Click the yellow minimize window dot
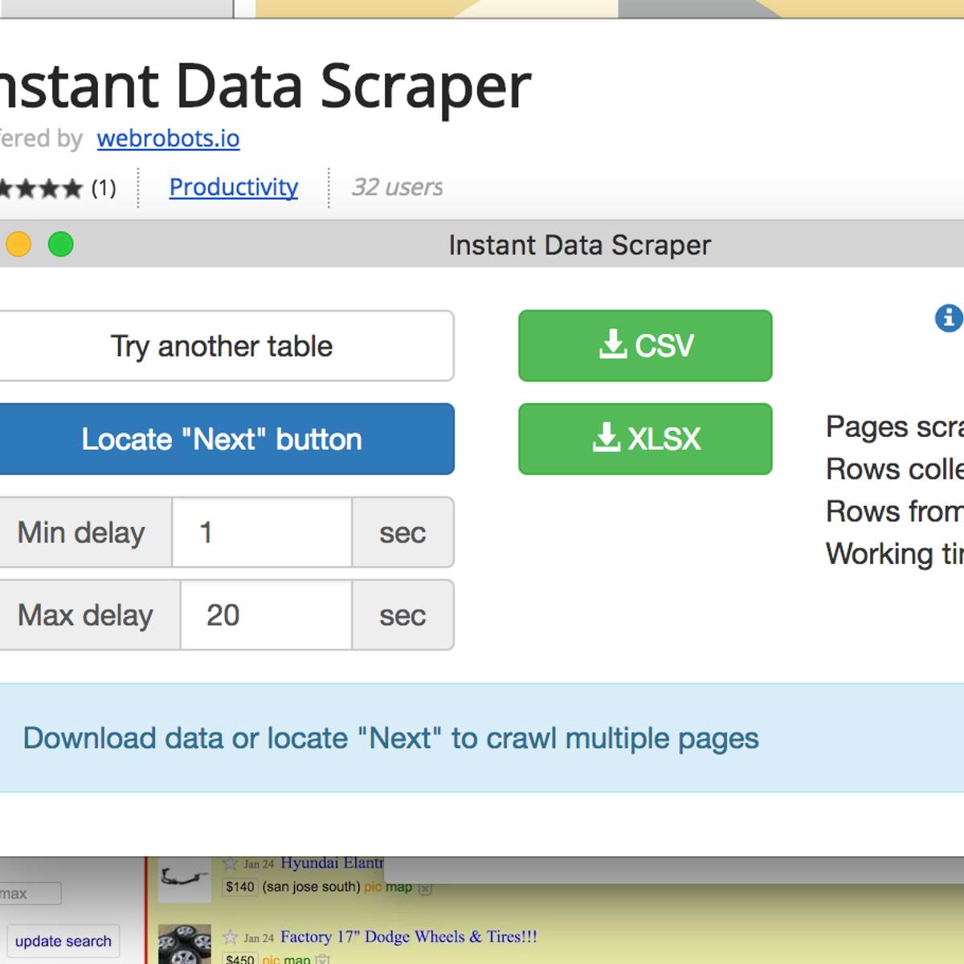Image resolution: width=964 pixels, height=964 pixels. tap(18, 244)
